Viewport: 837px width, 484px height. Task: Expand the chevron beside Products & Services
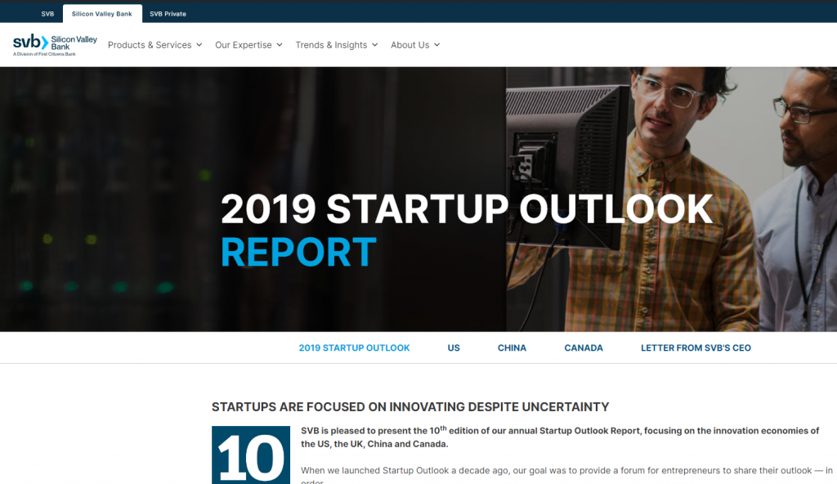199,45
